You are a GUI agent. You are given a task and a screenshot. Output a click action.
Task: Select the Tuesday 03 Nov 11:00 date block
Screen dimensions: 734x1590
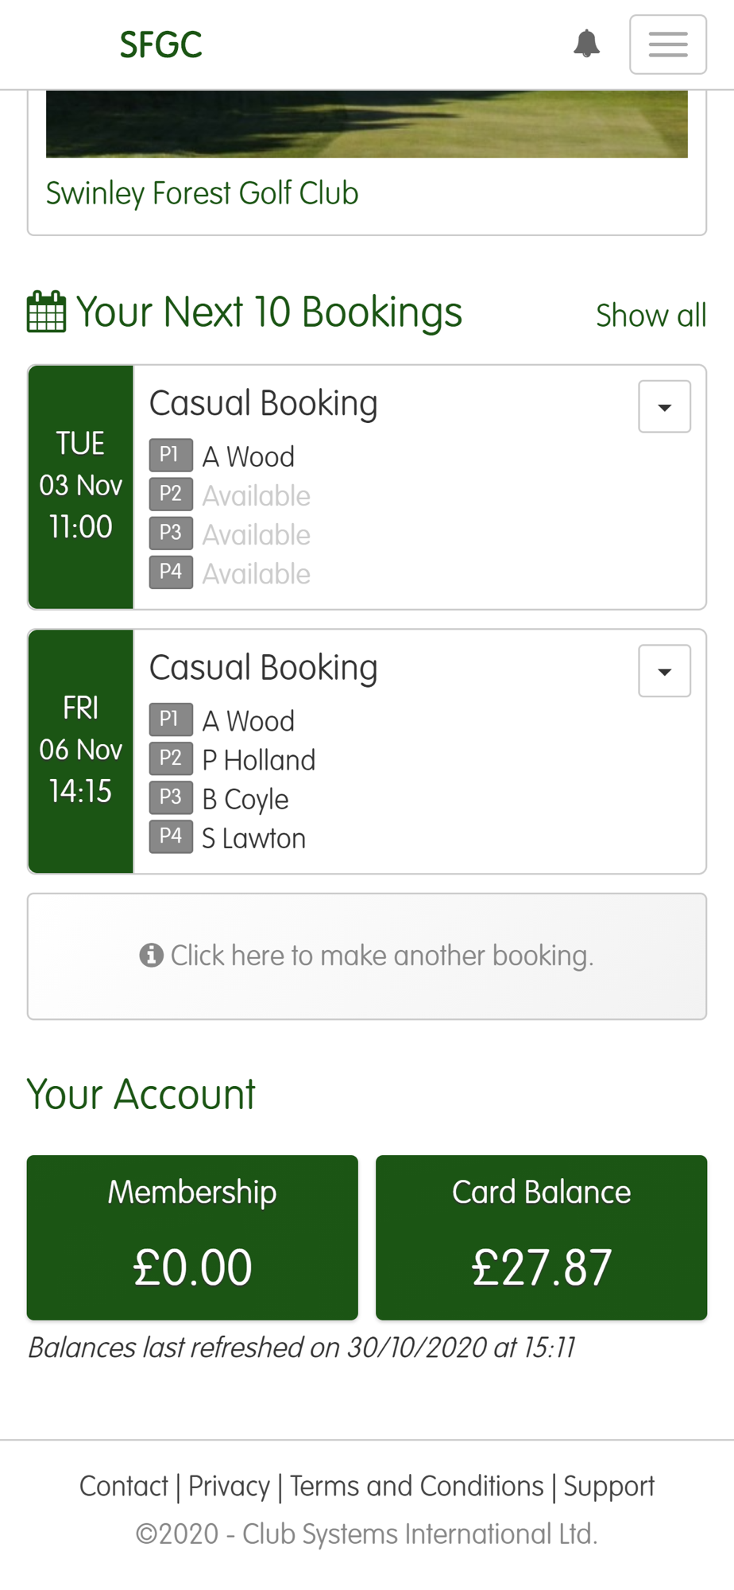tap(81, 487)
